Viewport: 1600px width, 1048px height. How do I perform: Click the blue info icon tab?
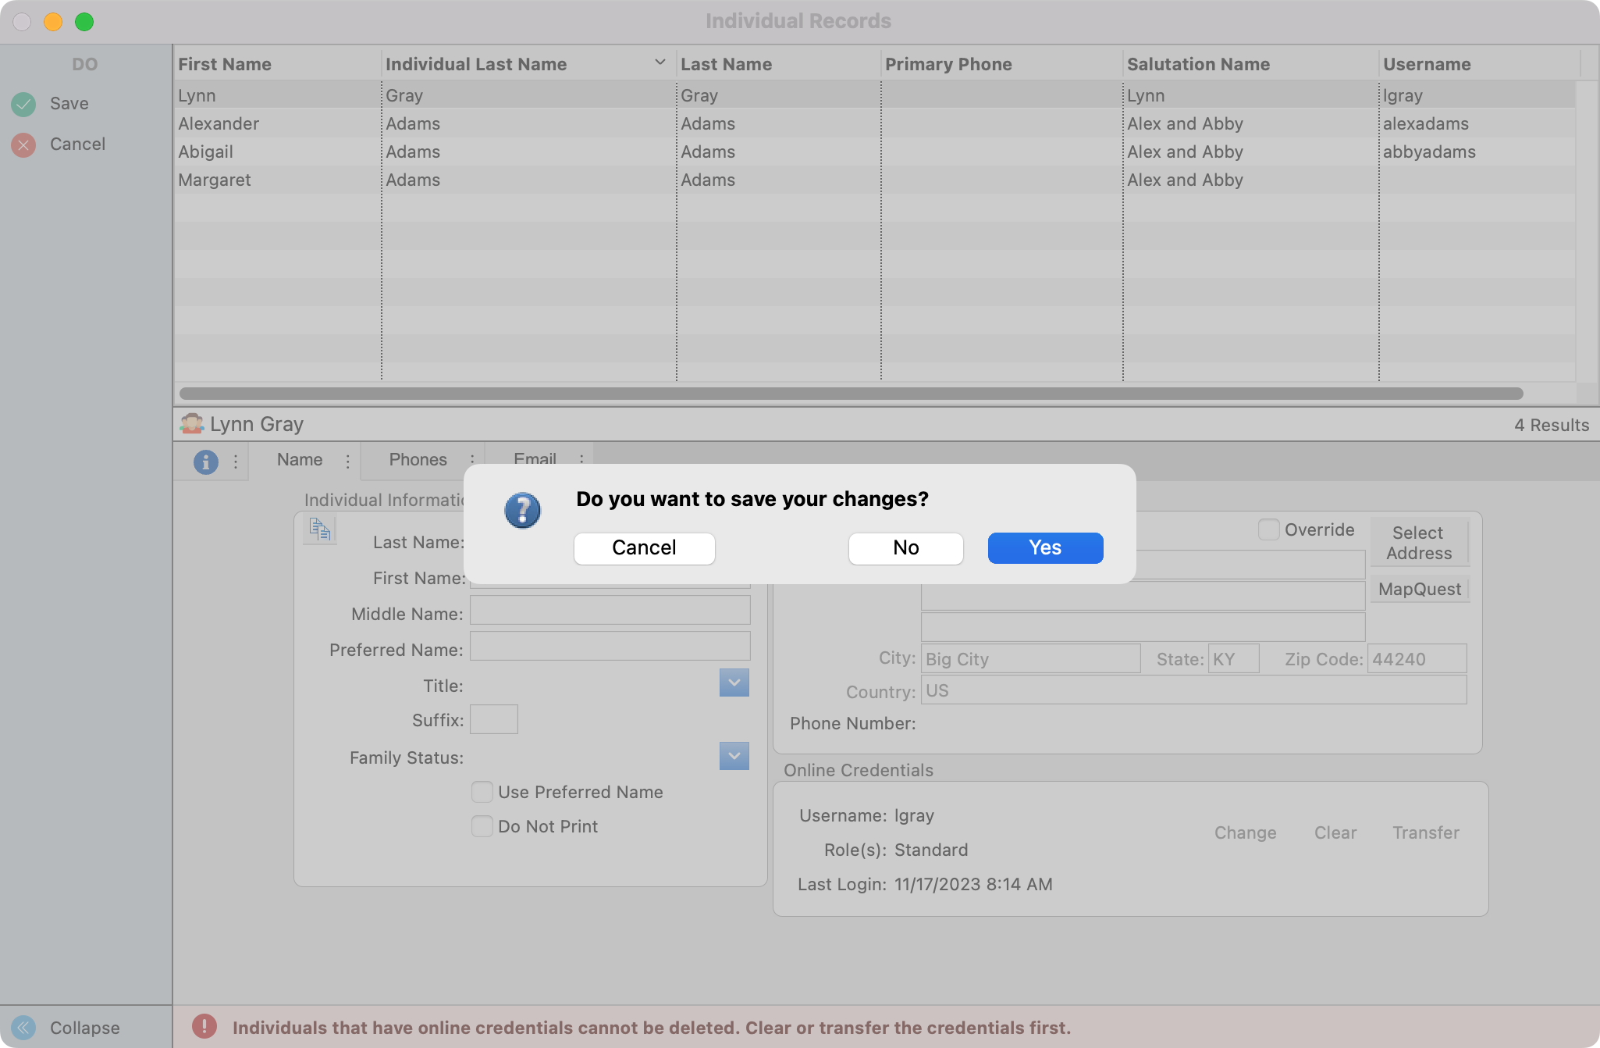pos(205,462)
